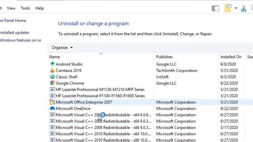Select Android Studio program name
Image resolution: width=253 pixels, height=142 pixels.
(x=69, y=64)
